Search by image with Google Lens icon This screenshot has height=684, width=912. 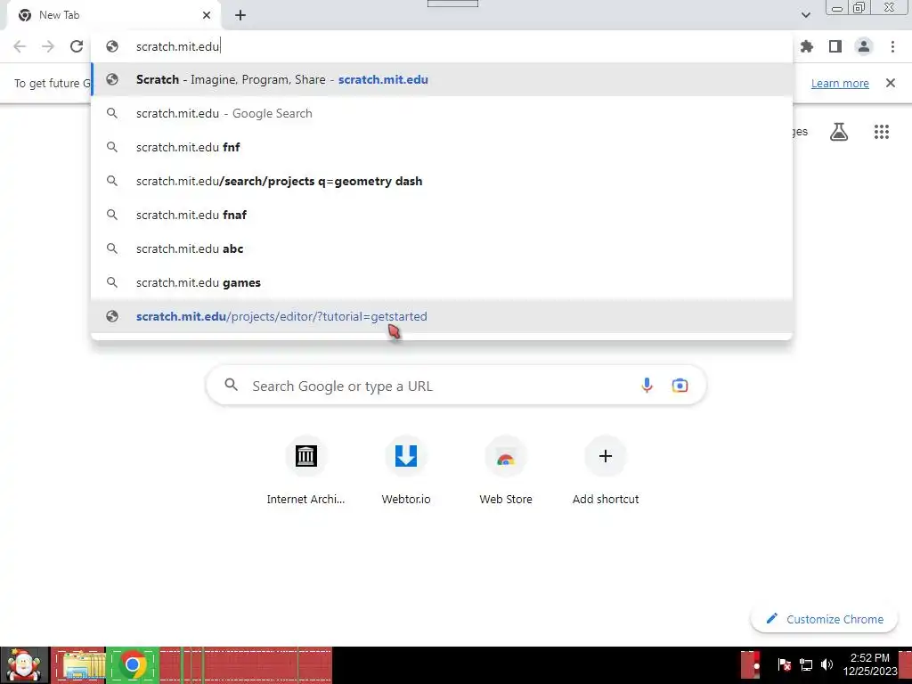(x=680, y=385)
